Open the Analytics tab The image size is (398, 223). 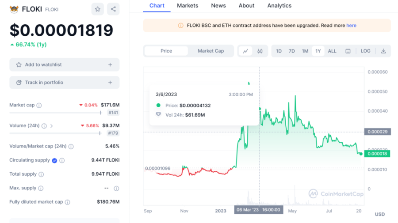pyautogui.click(x=279, y=6)
